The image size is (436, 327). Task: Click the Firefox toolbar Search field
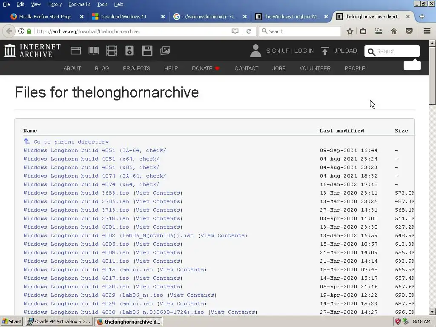click(x=300, y=31)
